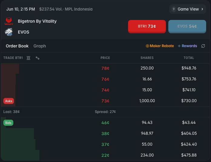
Task: Select the 38¢ bid price
Action: coord(105,134)
